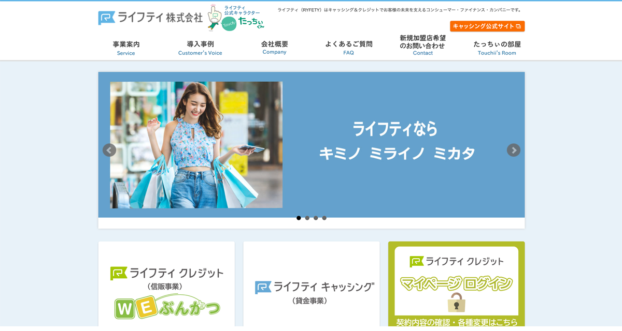
Task: Open the 事業案内 Service menu
Action: (125, 48)
